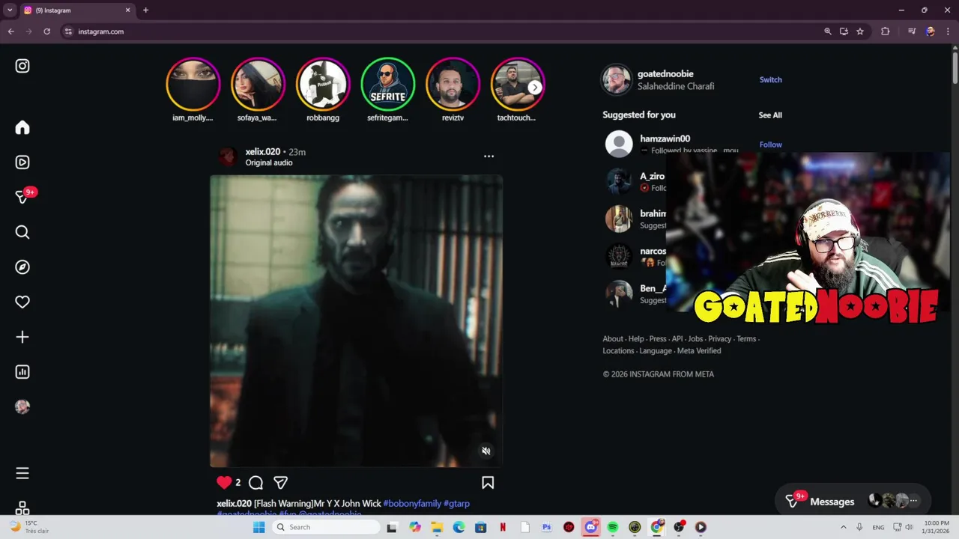This screenshot has width=959, height=539.
Task: Open the Meta Verified footer link
Action: tap(699, 350)
